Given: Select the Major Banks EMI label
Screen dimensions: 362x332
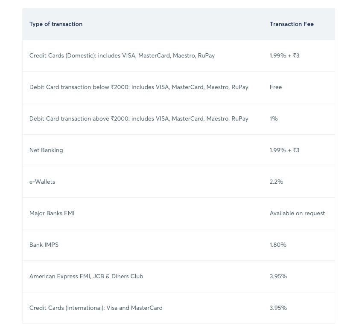Looking at the screenshot, I should point(52,214).
